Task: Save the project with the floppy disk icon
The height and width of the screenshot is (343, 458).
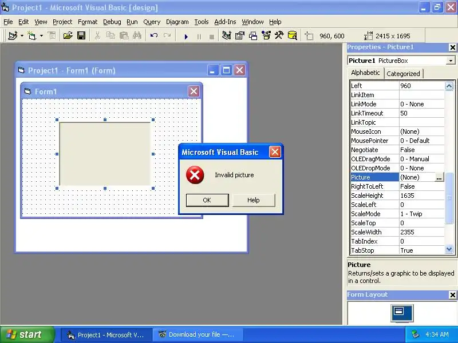Action: 81,35
